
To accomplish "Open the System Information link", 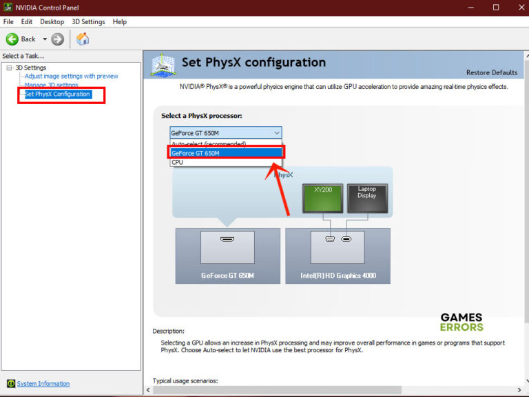I will click(x=43, y=384).
